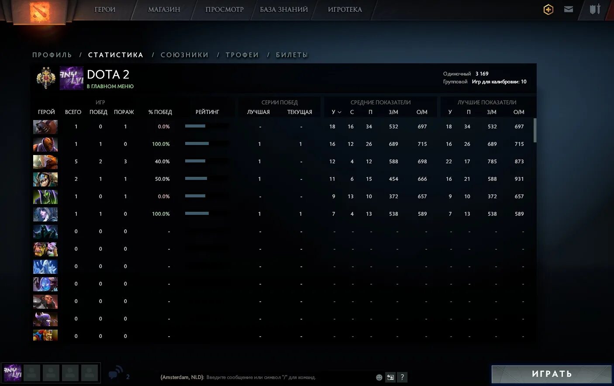The height and width of the screenshot is (386, 614).
Task: Open the chat bubbles icon
Action: pos(116,373)
